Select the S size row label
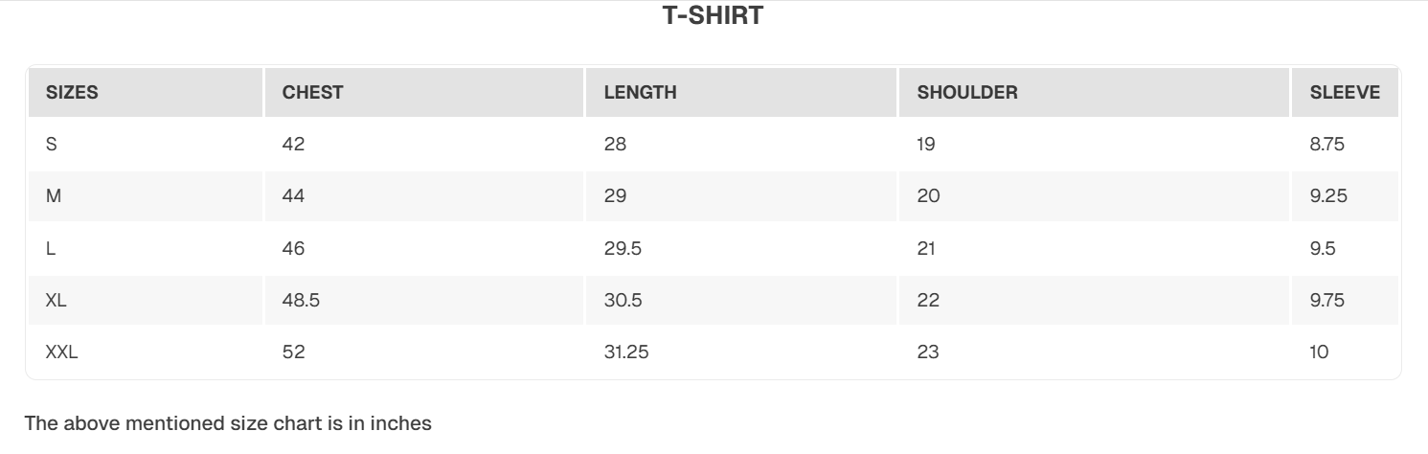This screenshot has width=1428, height=454. coord(52,145)
